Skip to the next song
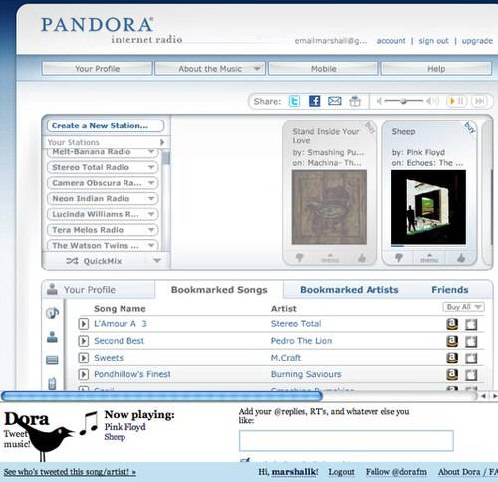Screen dimensions: 498x482 479,101
